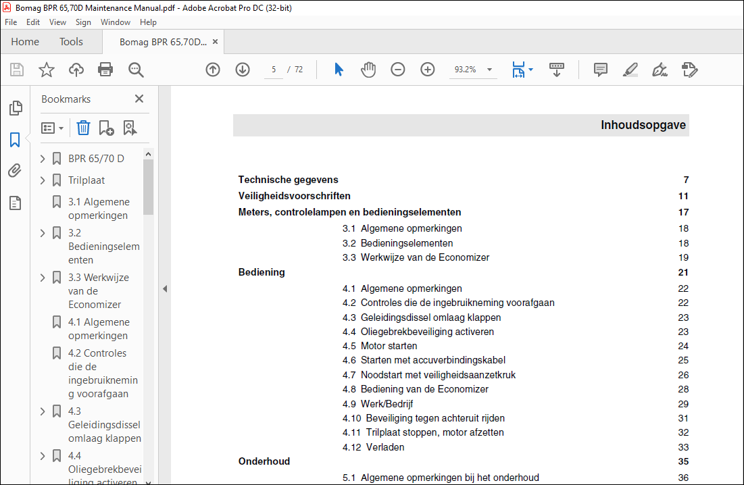Click the 93.2% zoom value field

tap(466, 70)
